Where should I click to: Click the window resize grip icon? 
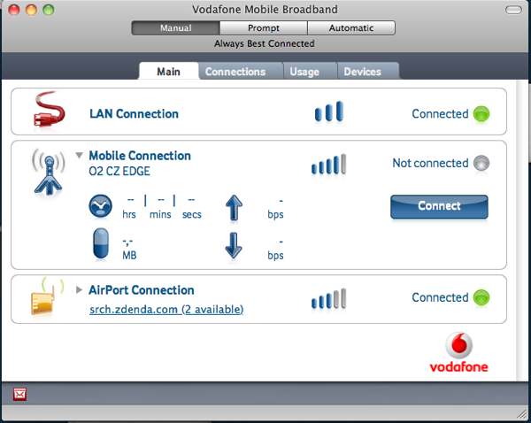point(521,413)
